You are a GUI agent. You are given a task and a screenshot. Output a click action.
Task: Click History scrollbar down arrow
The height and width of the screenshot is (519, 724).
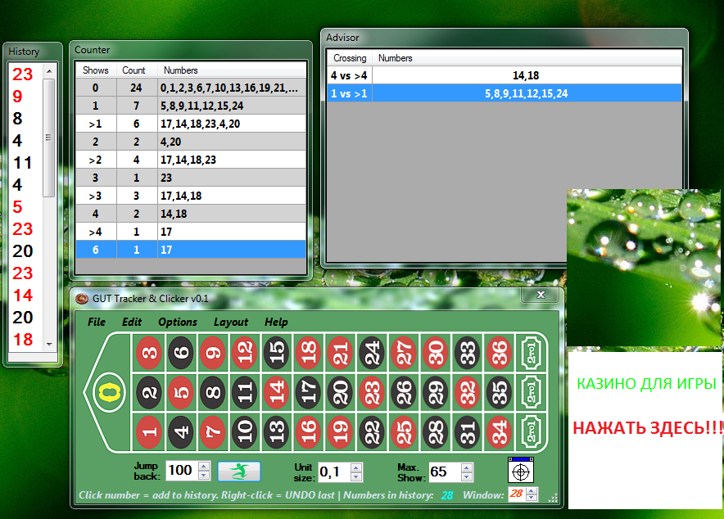coord(49,345)
